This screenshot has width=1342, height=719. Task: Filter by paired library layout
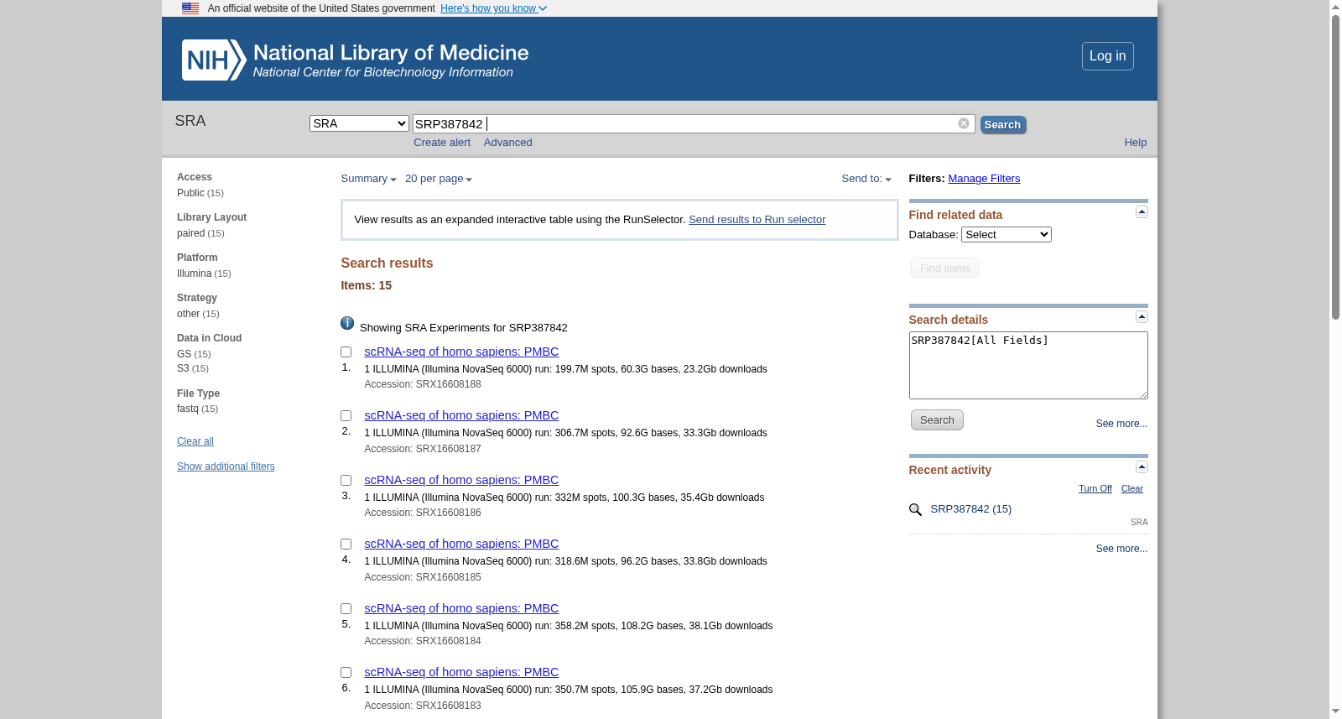(190, 233)
